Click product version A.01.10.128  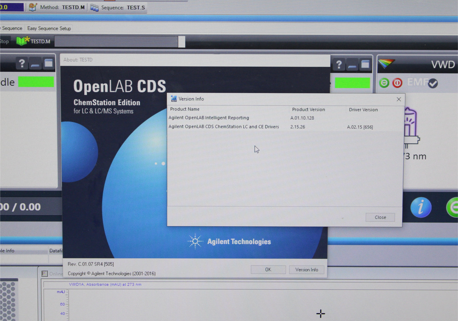coord(302,118)
